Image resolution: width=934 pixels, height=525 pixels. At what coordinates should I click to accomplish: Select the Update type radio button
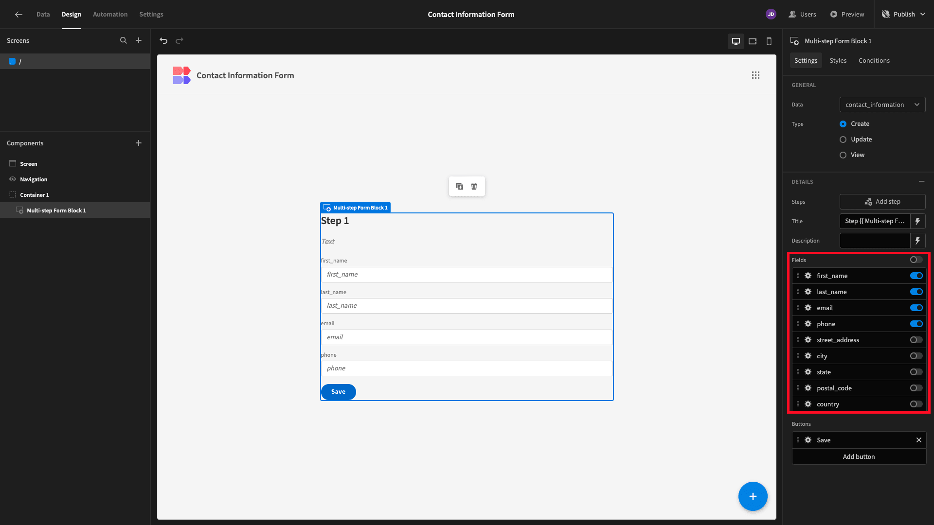pos(843,140)
